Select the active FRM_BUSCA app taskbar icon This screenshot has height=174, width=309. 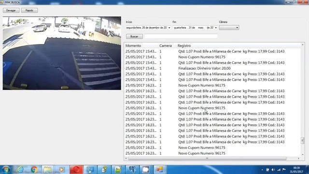coord(160,170)
